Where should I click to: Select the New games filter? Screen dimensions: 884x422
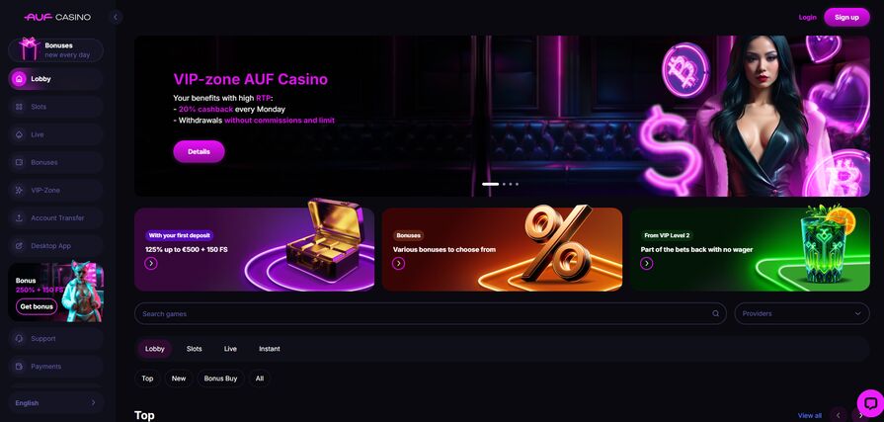pyautogui.click(x=179, y=379)
